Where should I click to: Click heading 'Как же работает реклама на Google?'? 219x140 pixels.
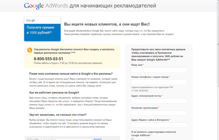[54, 93]
